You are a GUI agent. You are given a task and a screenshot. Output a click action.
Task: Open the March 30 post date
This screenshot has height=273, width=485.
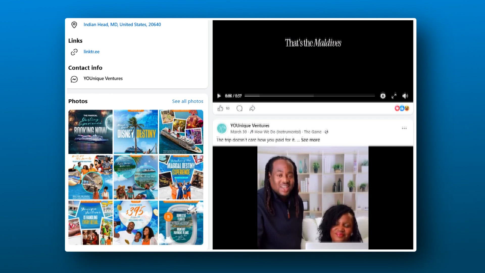[238, 132]
